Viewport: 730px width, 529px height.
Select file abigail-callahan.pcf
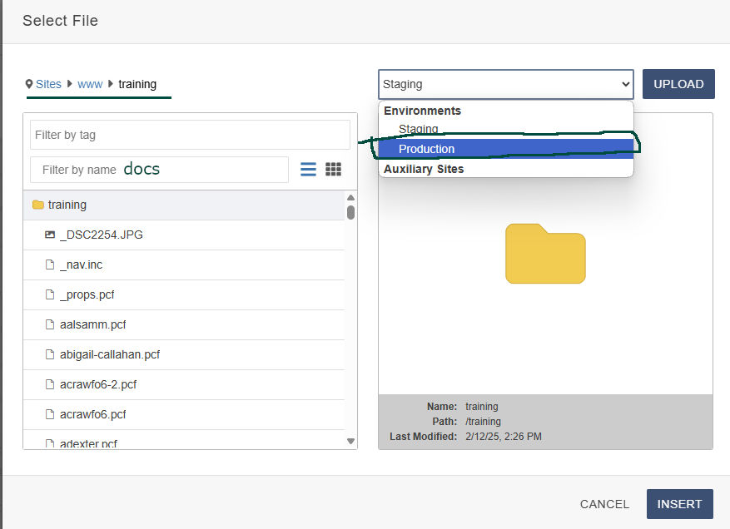coord(184,354)
